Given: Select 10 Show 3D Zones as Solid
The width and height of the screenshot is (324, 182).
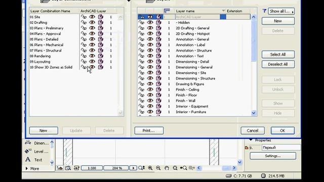Looking at the screenshot, I should coord(51,67).
